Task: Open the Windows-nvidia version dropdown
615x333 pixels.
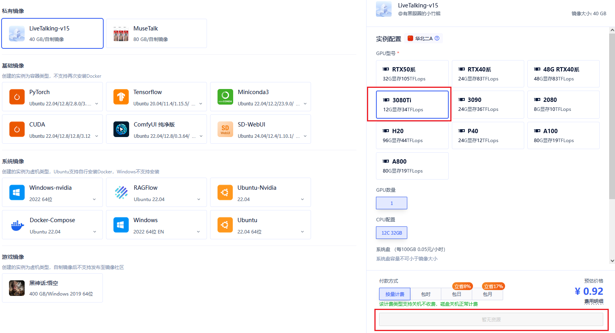Action: 94,199
